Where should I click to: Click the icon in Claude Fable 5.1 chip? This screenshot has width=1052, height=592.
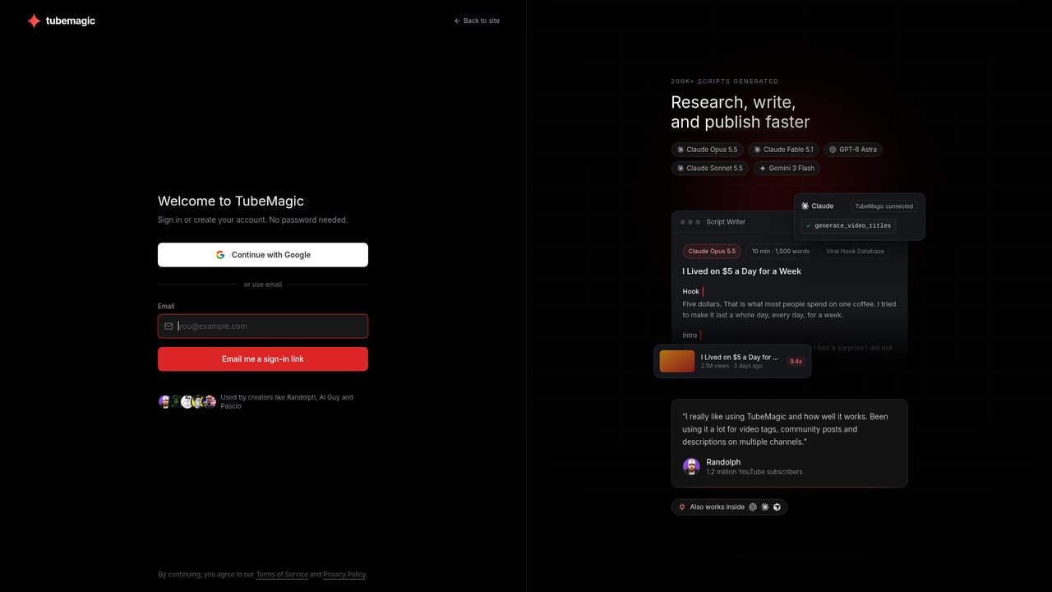coord(757,150)
